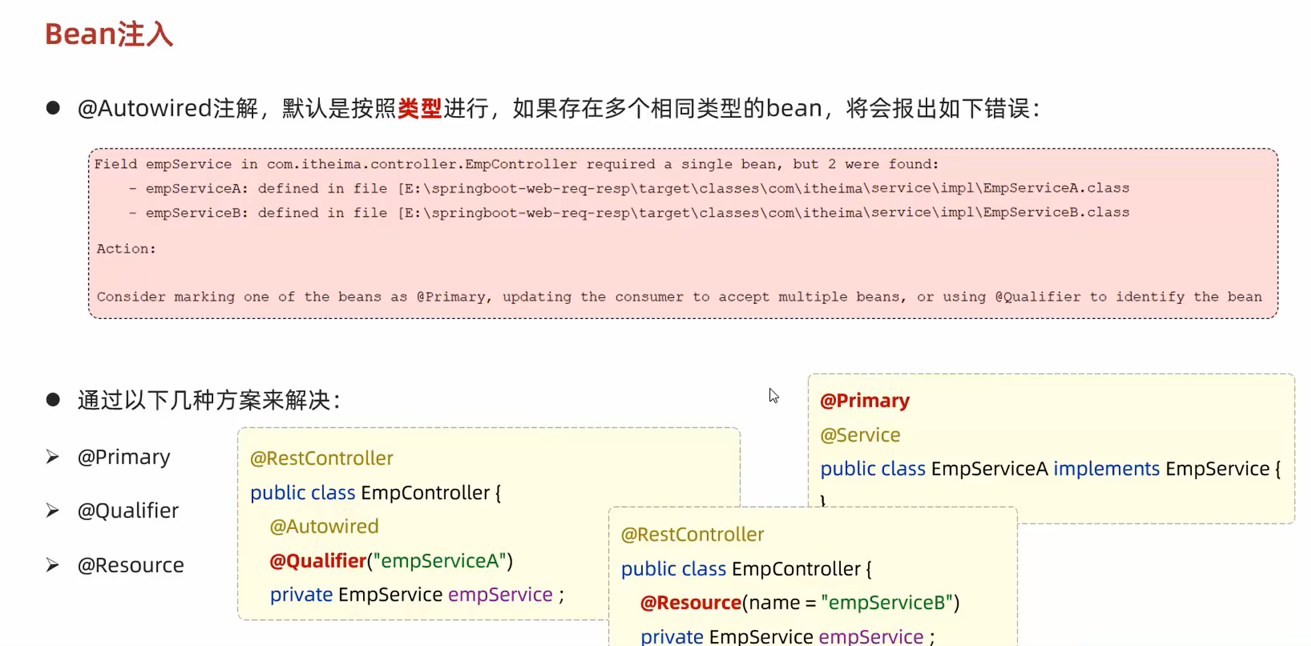Viewport: 1311px width, 646px height.
Task: Select the @Primary list item
Action: [x=125, y=457]
